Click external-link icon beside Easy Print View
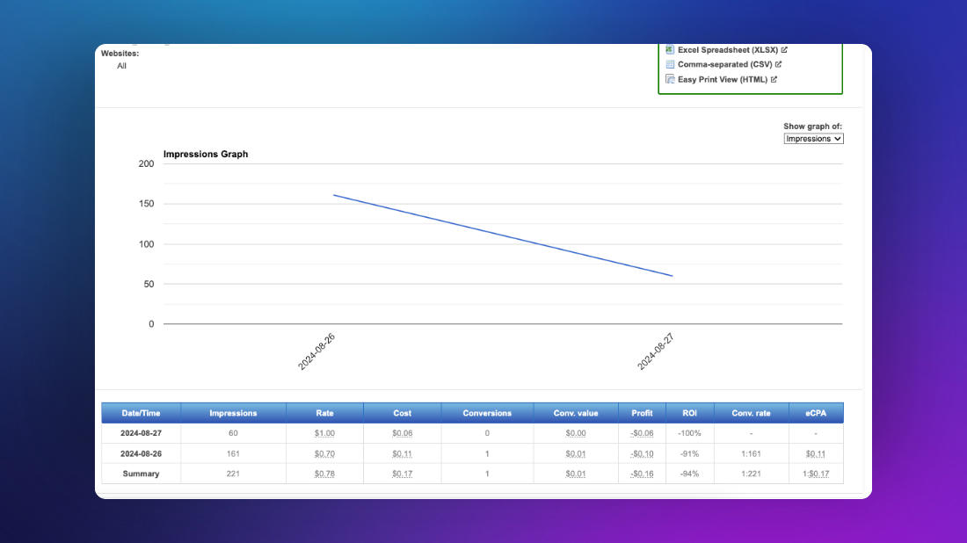Viewport: 967px width, 543px height. [x=774, y=79]
